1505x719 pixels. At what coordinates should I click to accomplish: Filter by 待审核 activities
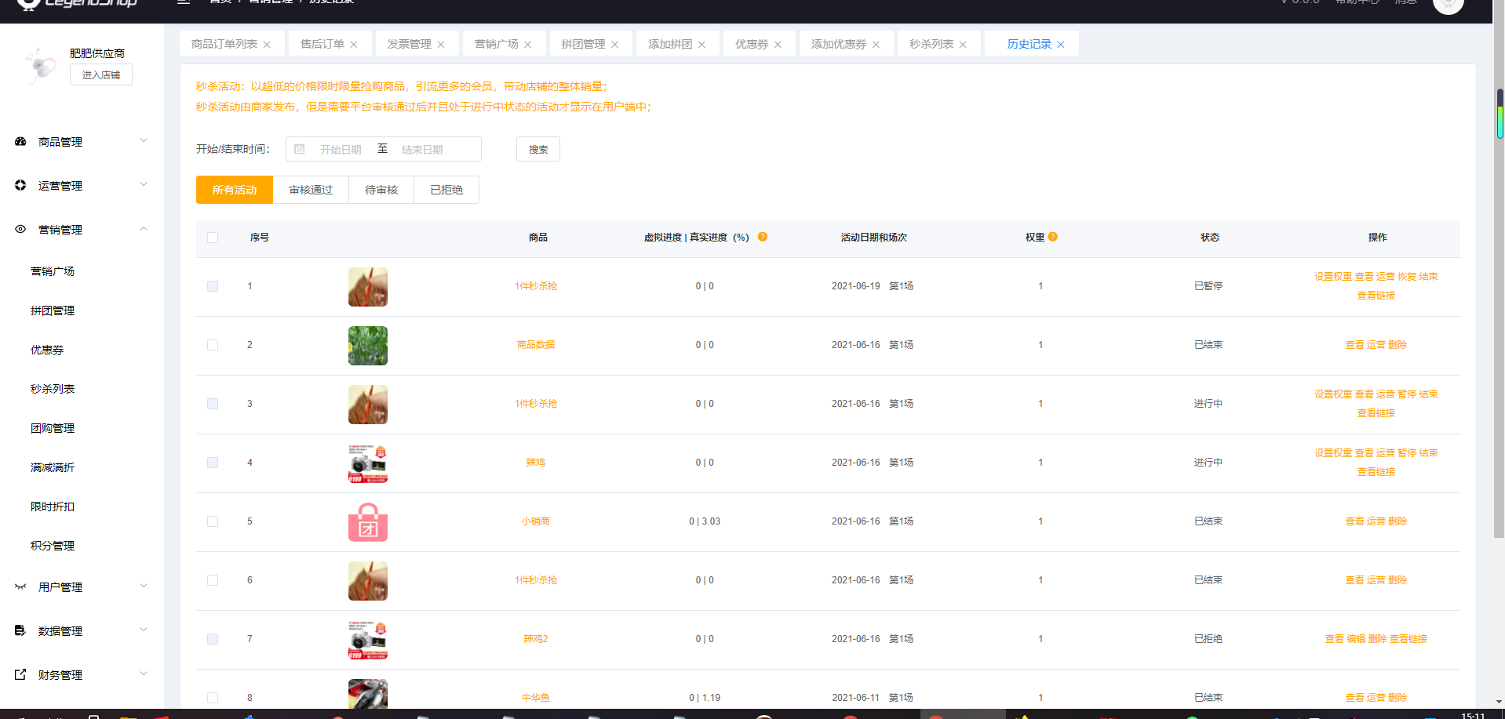point(381,190)
